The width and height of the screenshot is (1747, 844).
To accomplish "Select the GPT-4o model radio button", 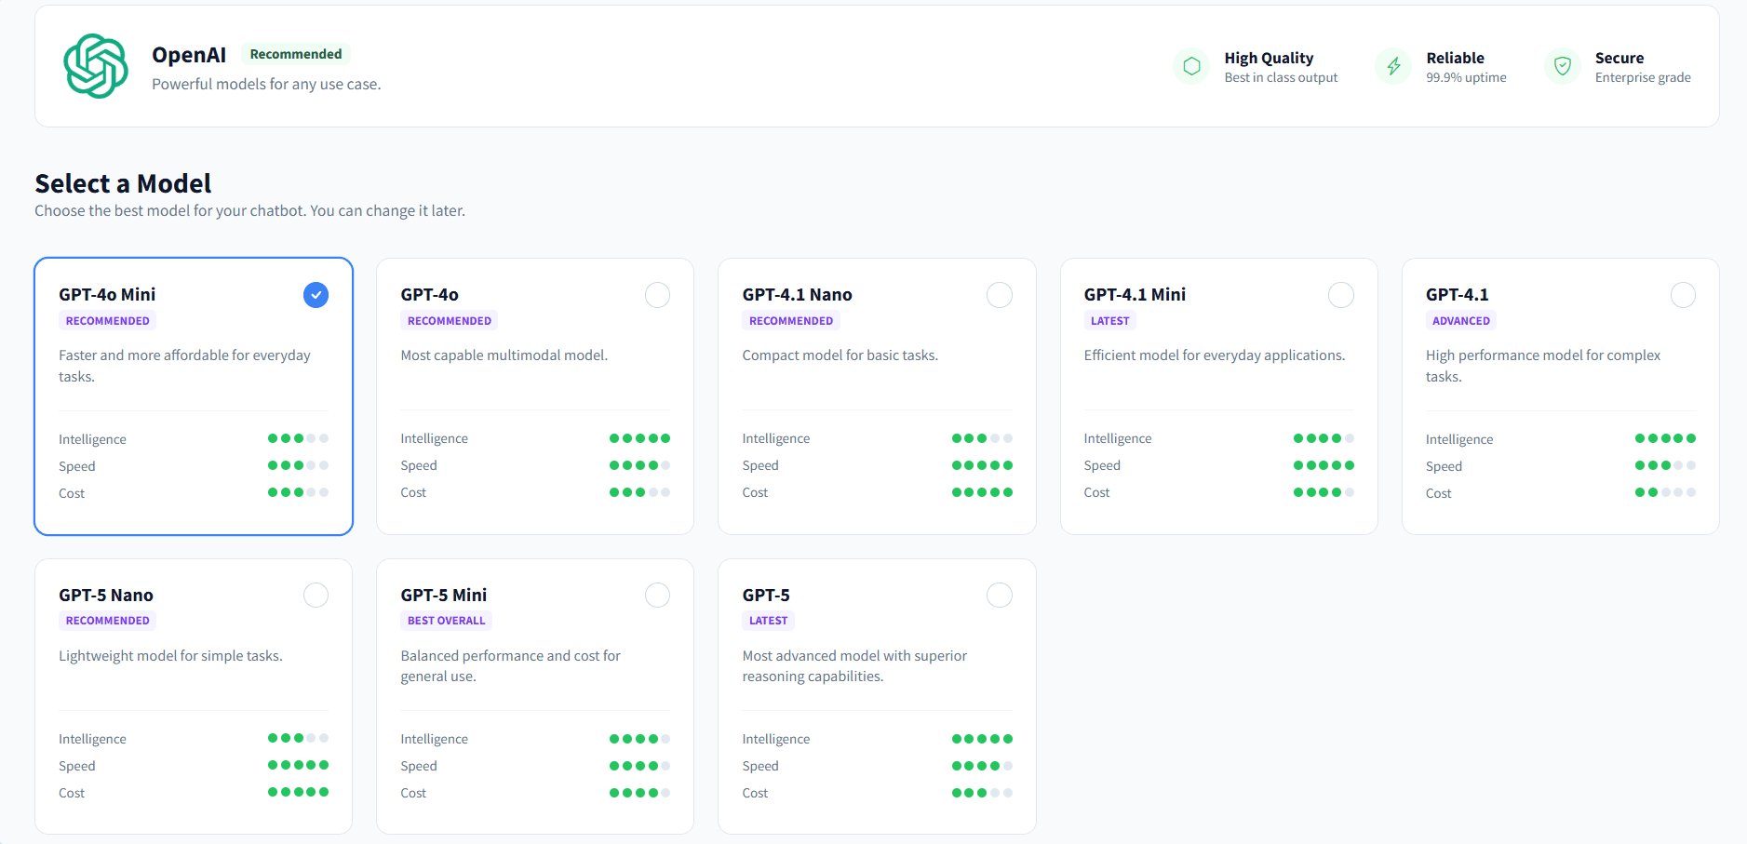I will pyautogui.click(x=658, y=295).
